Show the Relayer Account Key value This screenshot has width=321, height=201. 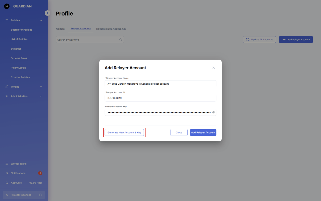(213, 112)
